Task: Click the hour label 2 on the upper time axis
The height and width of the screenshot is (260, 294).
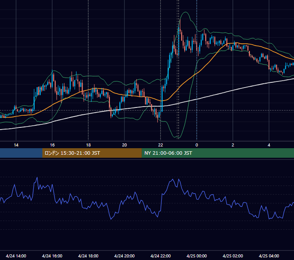Action: tap(233, 145)
